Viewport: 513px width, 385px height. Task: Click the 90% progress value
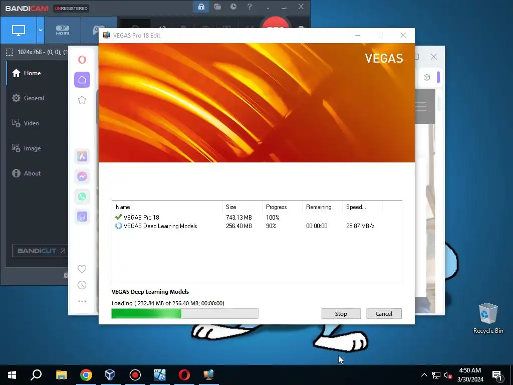click(271, 226)
